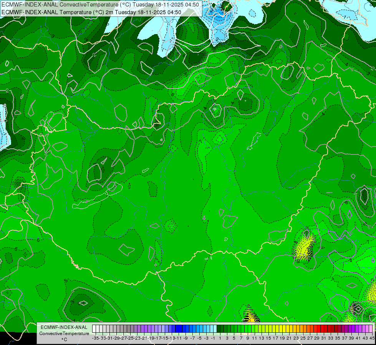Pick the bright green swatch above 9

246,329
